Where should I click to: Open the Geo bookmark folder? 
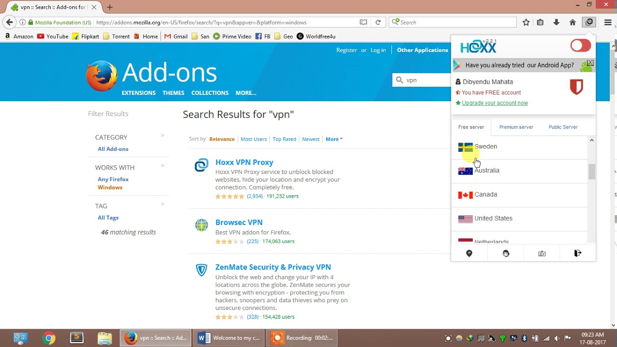tap(283, 36)
